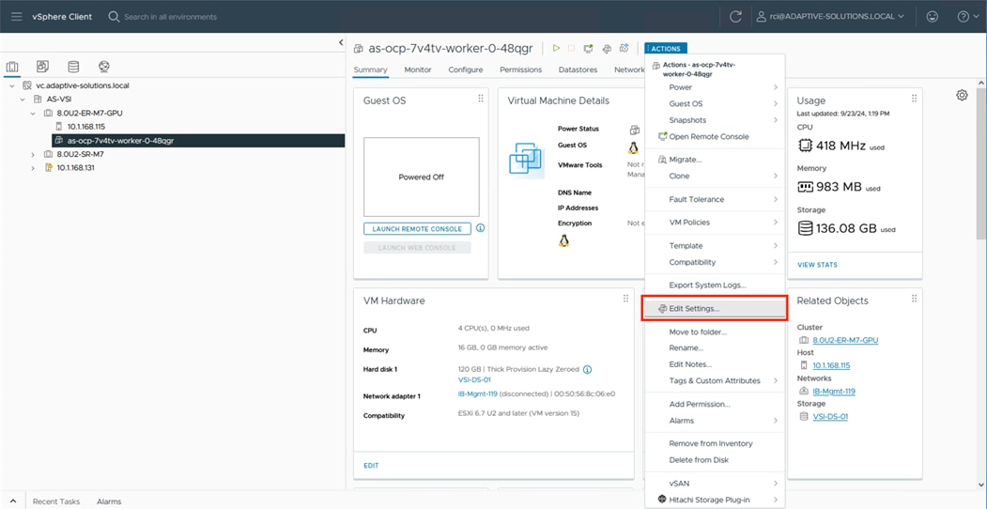Screen dimensions: 987x509
Task: Switch to Networking inventory view
Action: (x=104, y=66)
